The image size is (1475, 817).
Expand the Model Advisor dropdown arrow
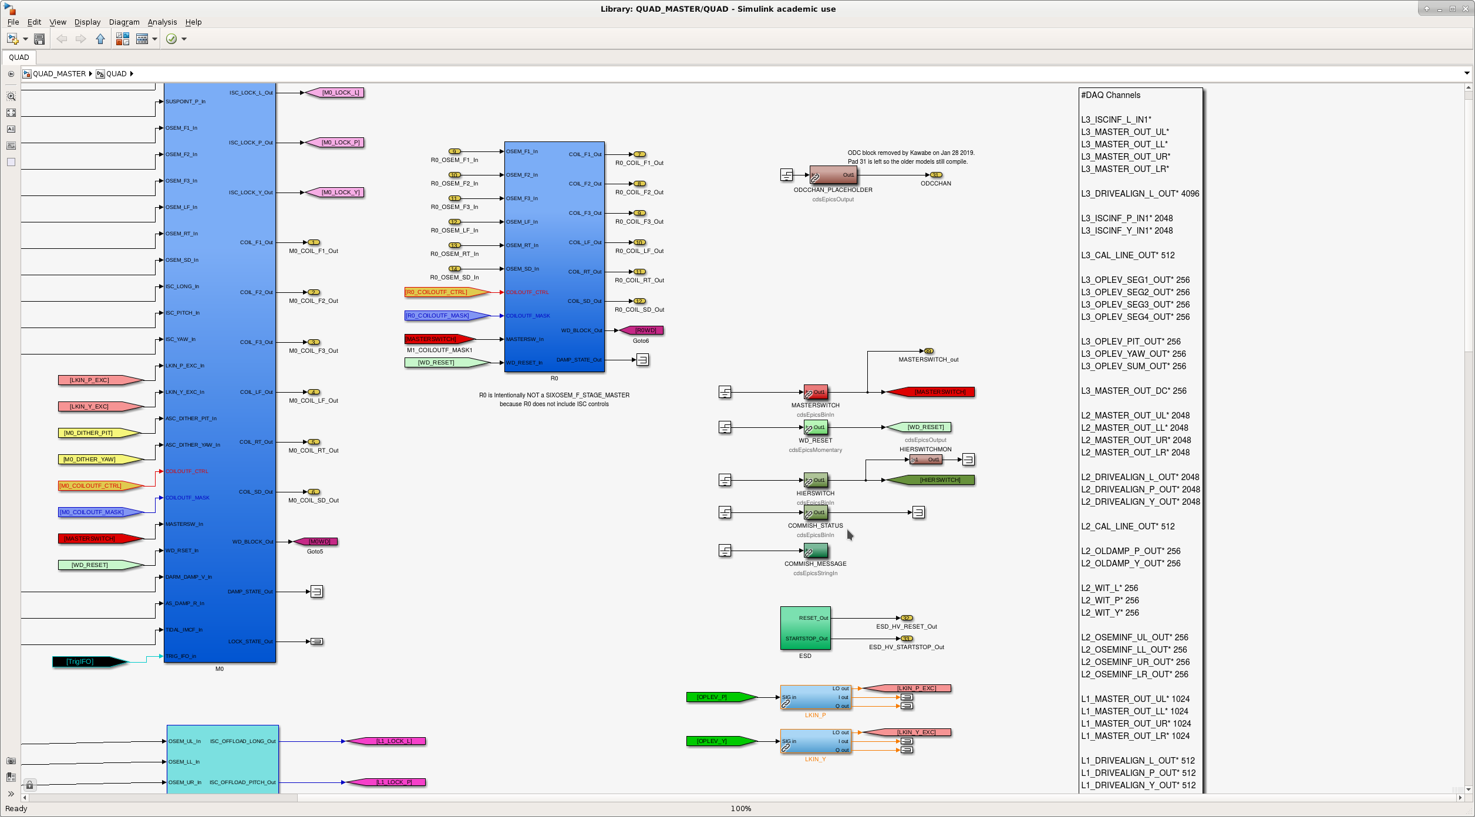pyautogui.click(x=184, y=39)
